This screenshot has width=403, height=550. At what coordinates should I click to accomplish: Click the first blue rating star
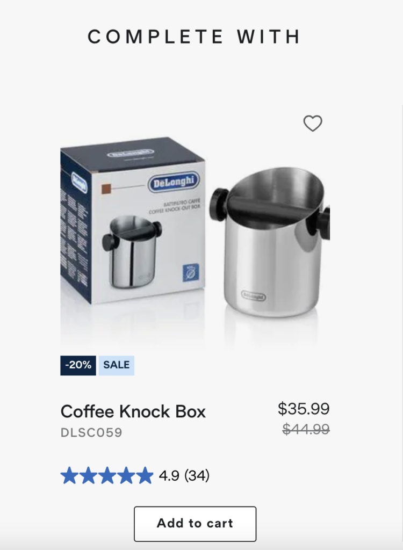[69, 476]
